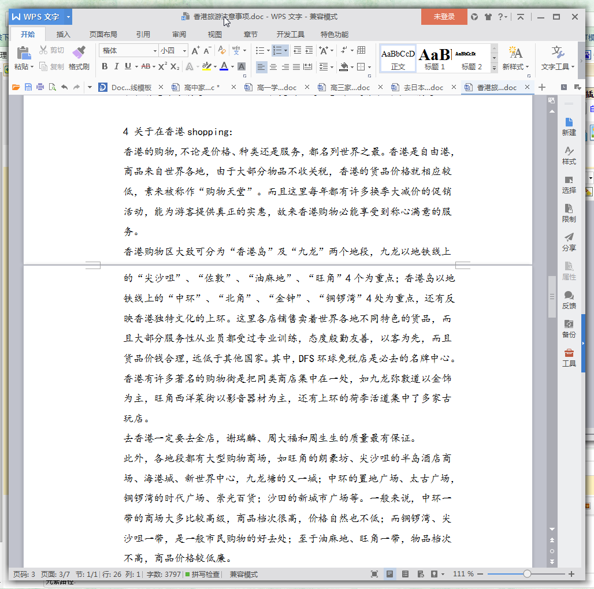Open the 新样式 menu
Viewport: 594px width, 589px height.
pos(515,58)
